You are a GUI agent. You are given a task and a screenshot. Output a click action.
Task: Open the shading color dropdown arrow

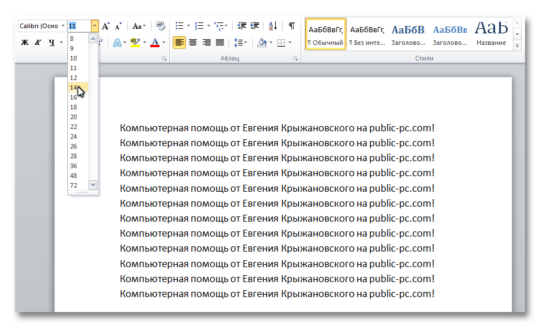pyautogui.click(x=271, y=43)
